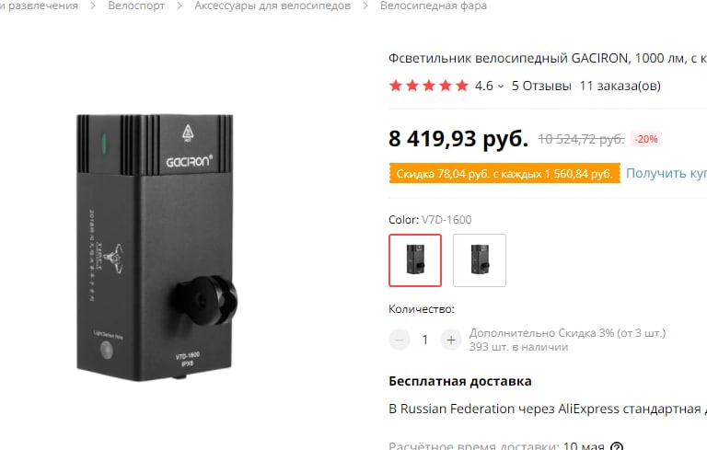Click the main GACIRON product image
This screenshot has height=450, width=707.
coord(156,248)
